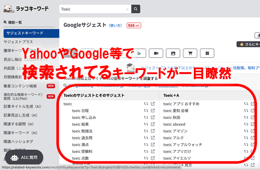This screenshot has height=170, width=260.
Task: Open external link for toeic 勉強法
Action: tap(153, 131)
